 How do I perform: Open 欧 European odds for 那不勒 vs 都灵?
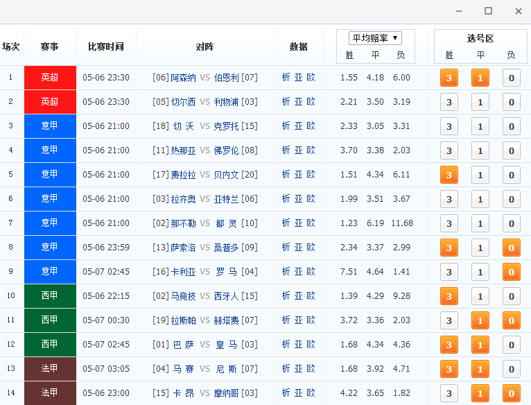[x=311, y=223]
